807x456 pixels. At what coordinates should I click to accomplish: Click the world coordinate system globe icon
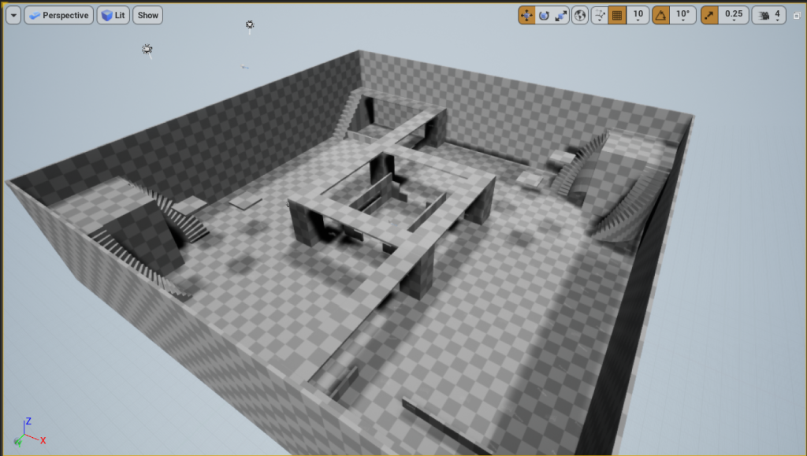[580, 15]
